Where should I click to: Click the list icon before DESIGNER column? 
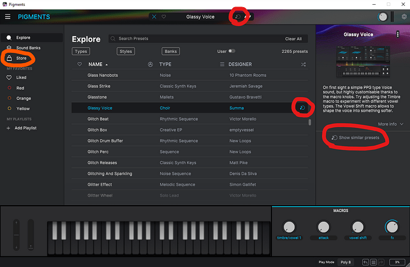(x=222, y=64)
